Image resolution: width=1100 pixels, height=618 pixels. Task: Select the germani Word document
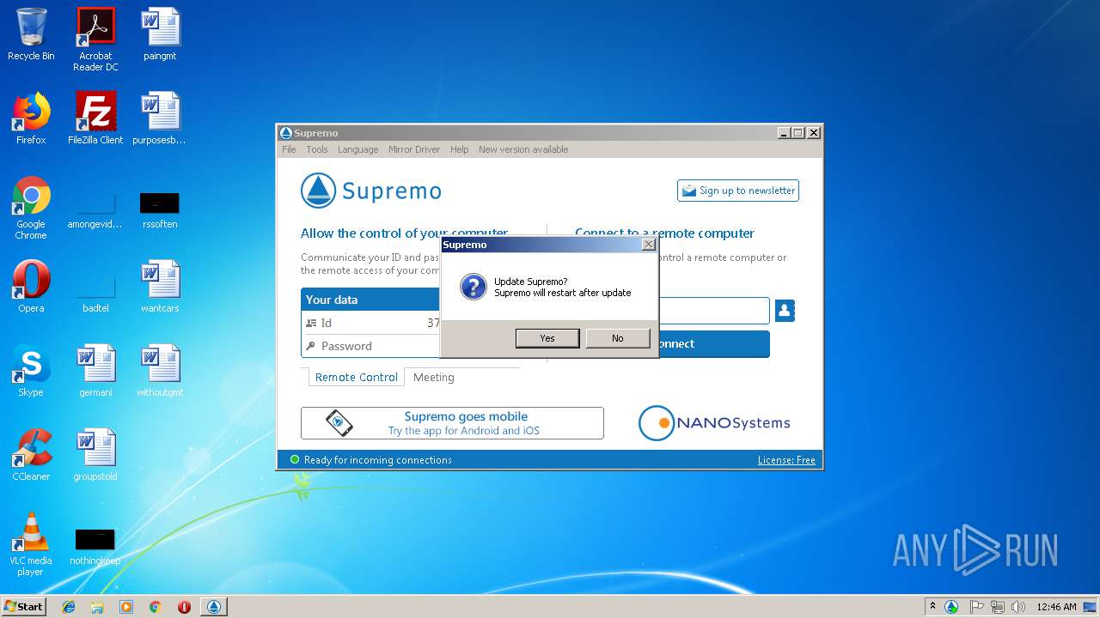pyautogui.click(x=95, y=371)
